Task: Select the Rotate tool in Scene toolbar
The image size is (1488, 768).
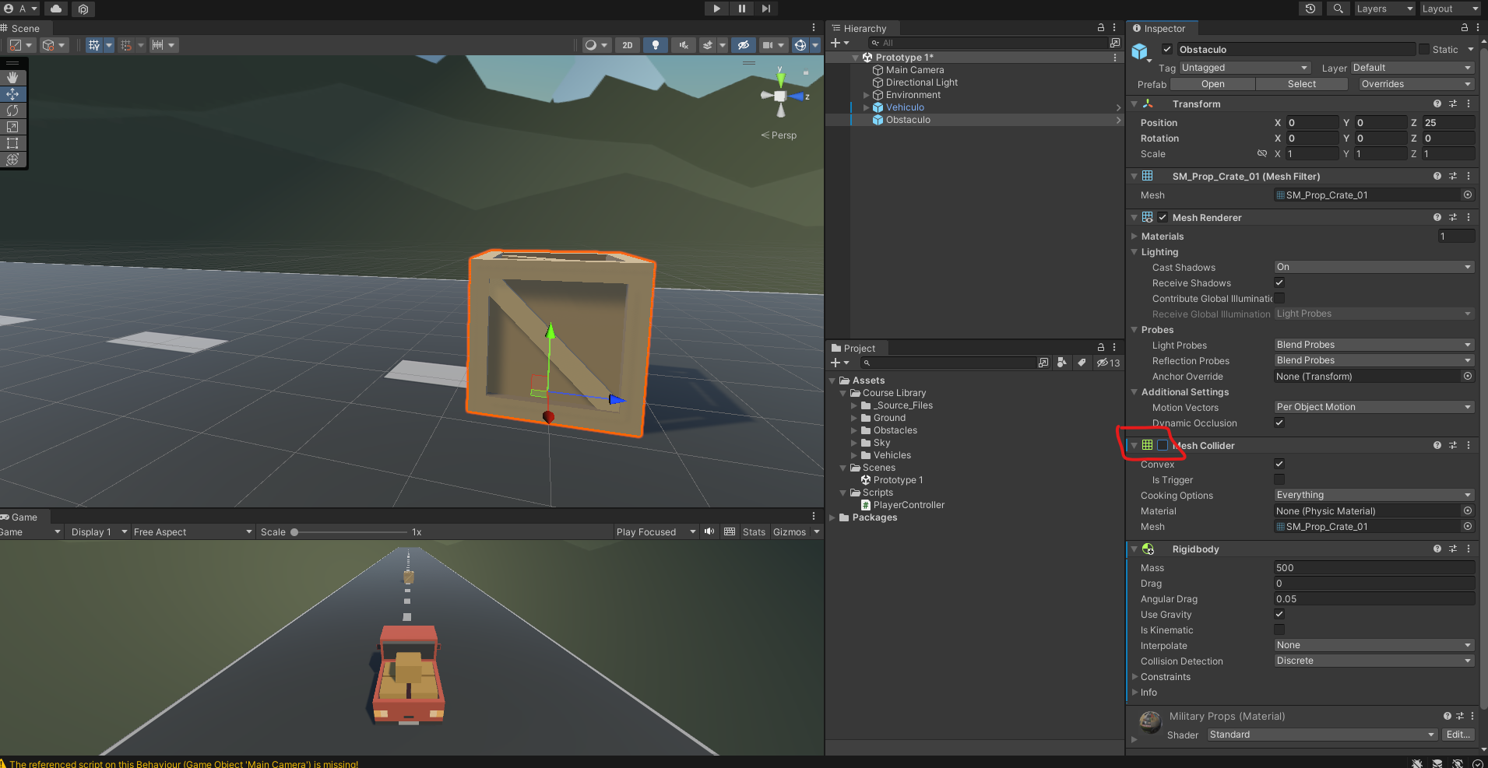Action: click(12, 110)
